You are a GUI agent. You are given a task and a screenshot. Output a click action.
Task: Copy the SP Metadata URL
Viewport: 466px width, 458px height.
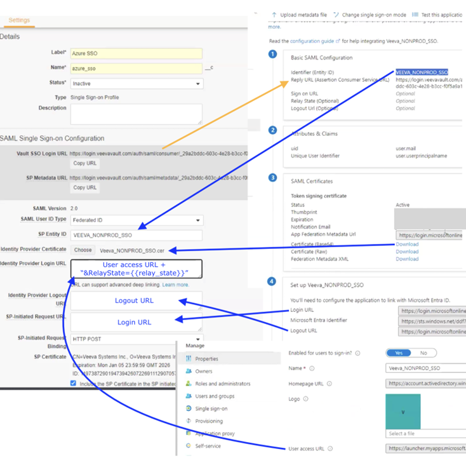(85, 187)
